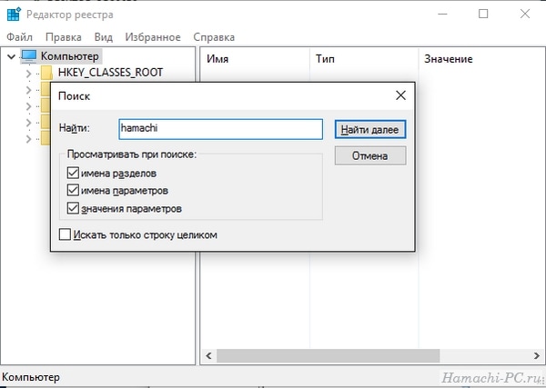Toggle the значения параметров checkbox

click(x=73, y=208)
